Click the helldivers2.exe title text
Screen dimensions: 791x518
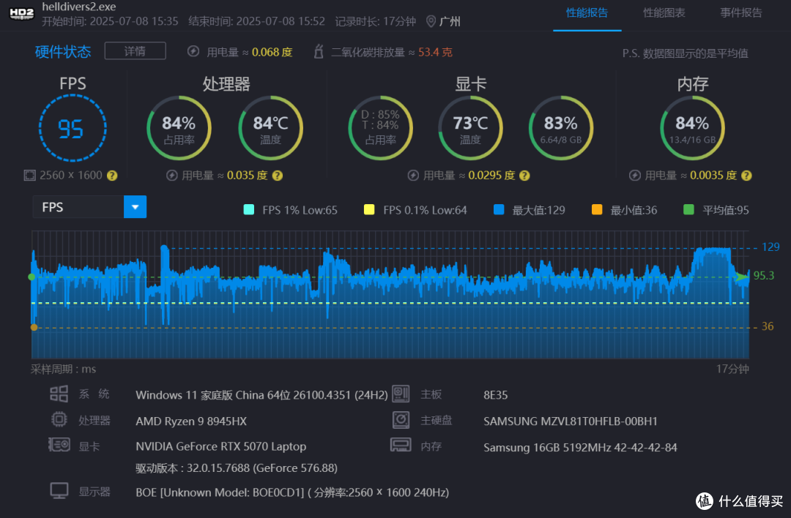pyautogui.click(x=78, y=7)
